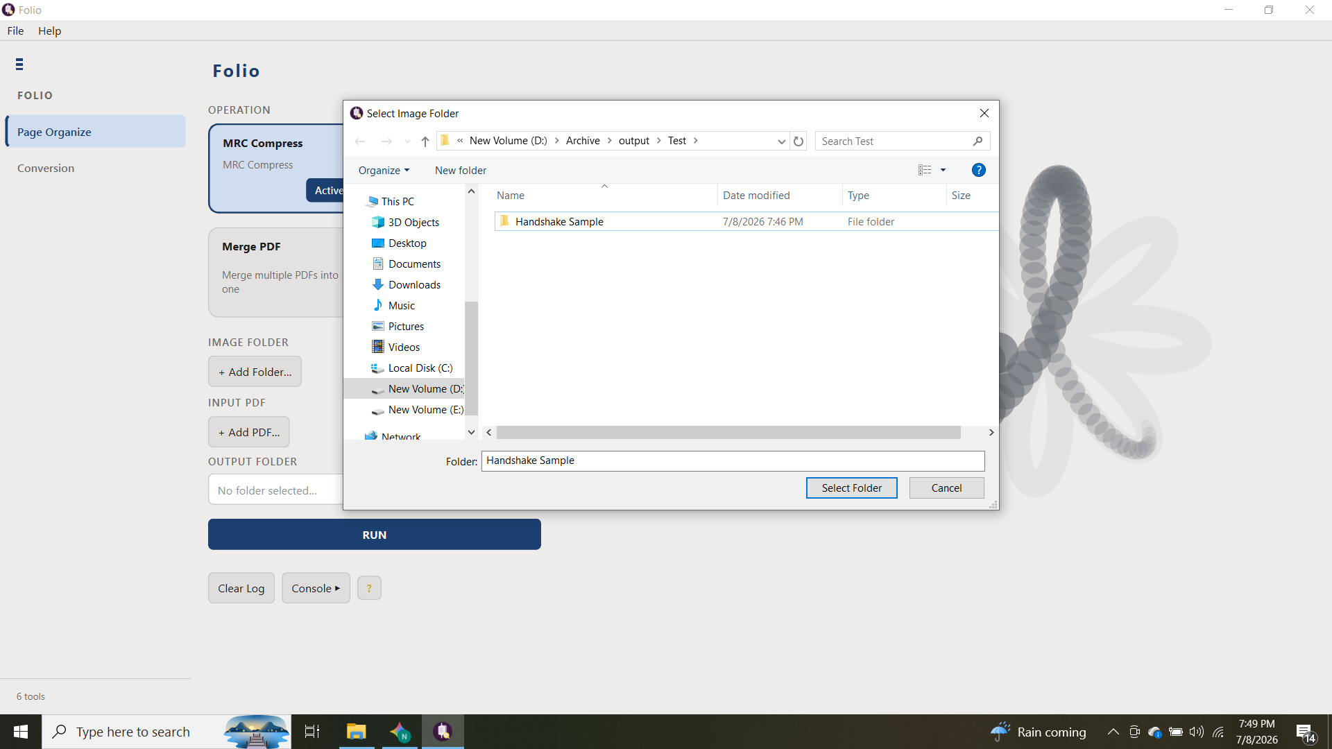
Task: Sort by Date modified column
Action: [780, 196]
